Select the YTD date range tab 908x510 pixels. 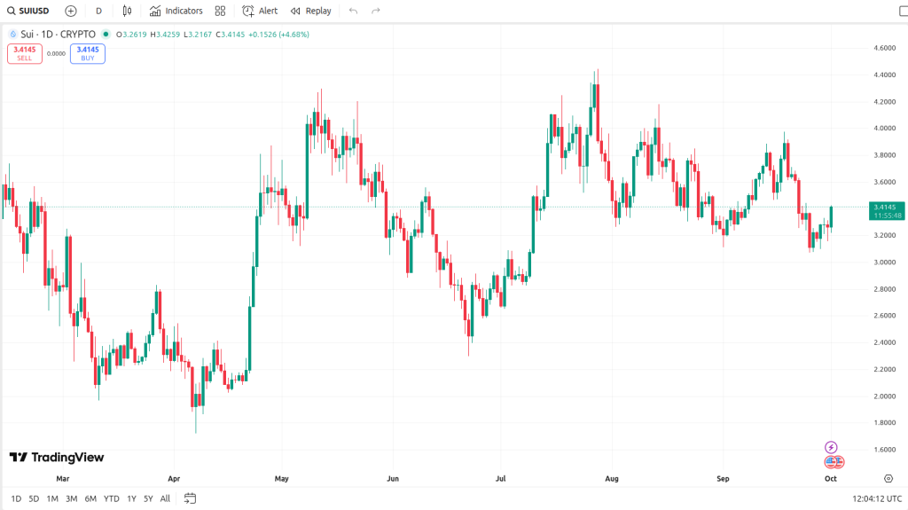coord(112,498)
